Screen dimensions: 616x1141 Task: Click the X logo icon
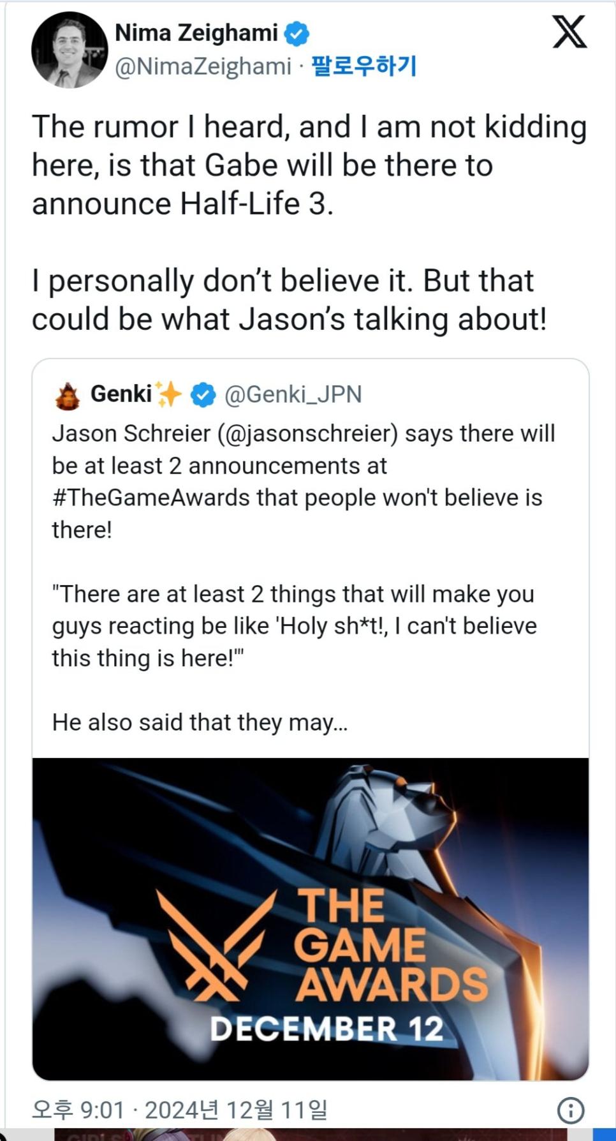(569, 33)
